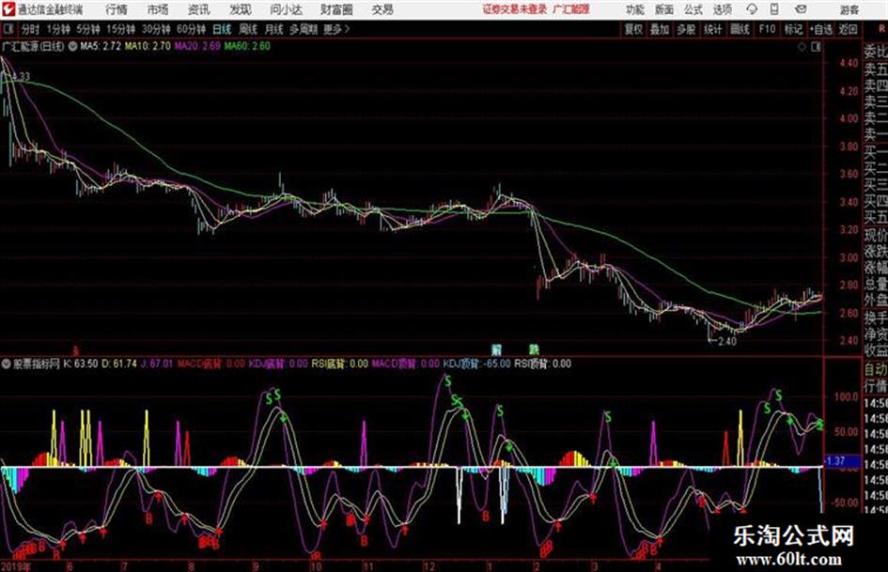Switch to 60分钟 period tab
This screenshot has height=572, width=888.
[x=191, y=29]
